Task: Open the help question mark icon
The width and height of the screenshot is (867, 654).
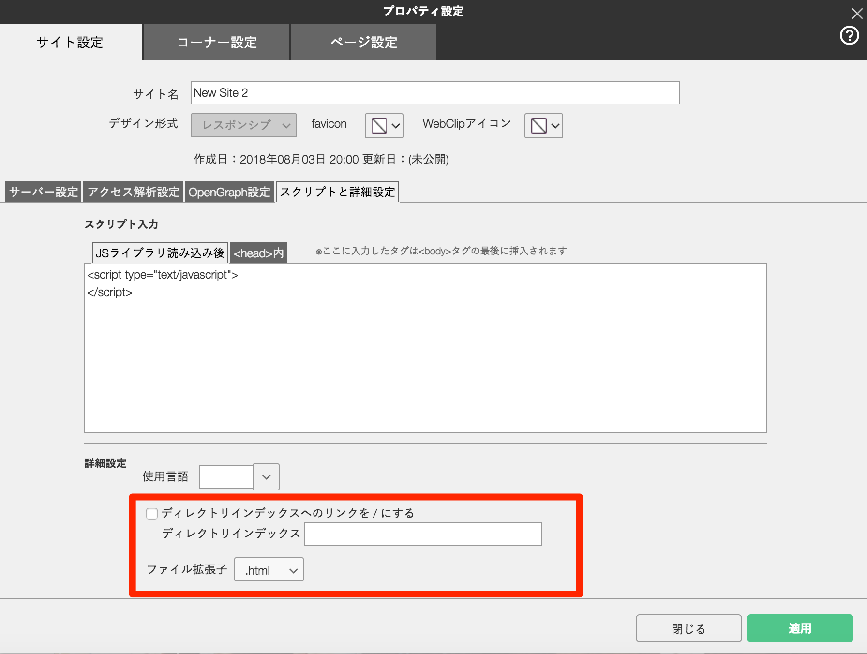Action: (849, 35)
